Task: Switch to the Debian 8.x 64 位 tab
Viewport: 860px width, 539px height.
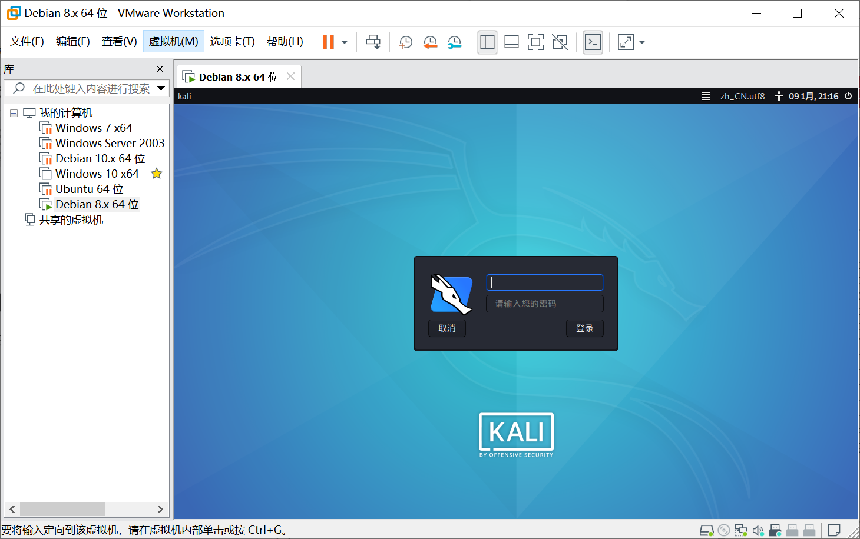Action: point(238,77)
